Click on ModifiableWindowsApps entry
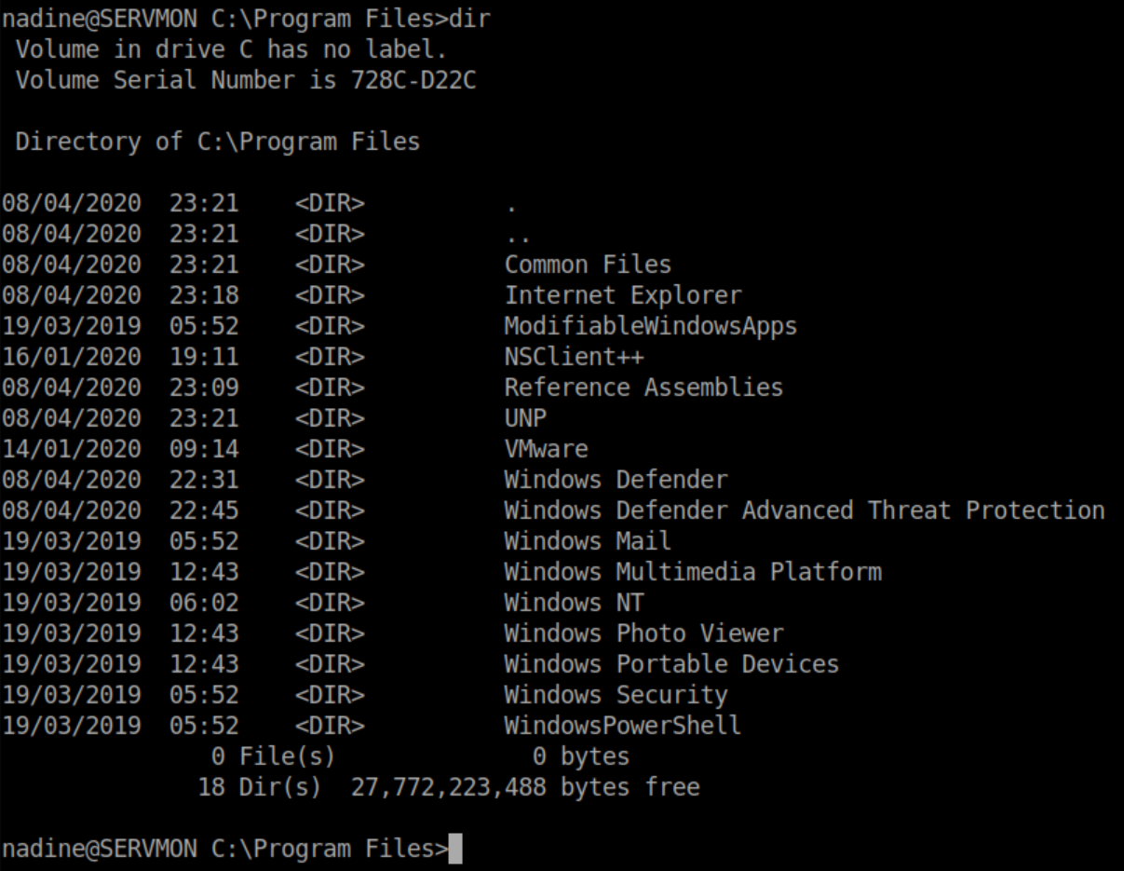Image resolution: width=1124 pixels, height=871 pixels. (x=650, y=326)
